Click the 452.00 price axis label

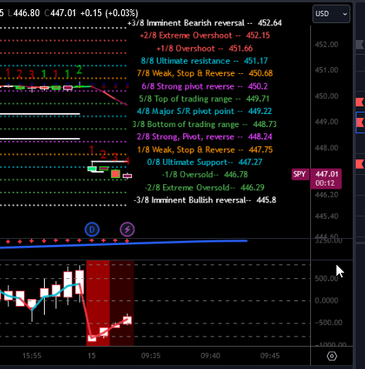(326, 45)
